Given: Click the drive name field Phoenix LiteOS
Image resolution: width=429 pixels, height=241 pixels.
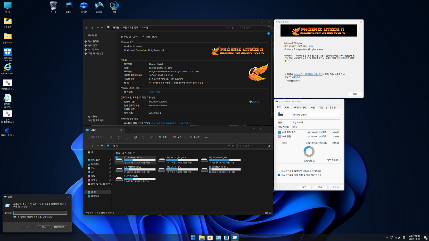Looking at the screenshot, I should [316, 115].
